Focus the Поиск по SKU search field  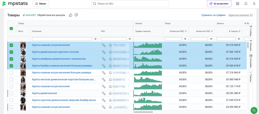click(130, 4)
